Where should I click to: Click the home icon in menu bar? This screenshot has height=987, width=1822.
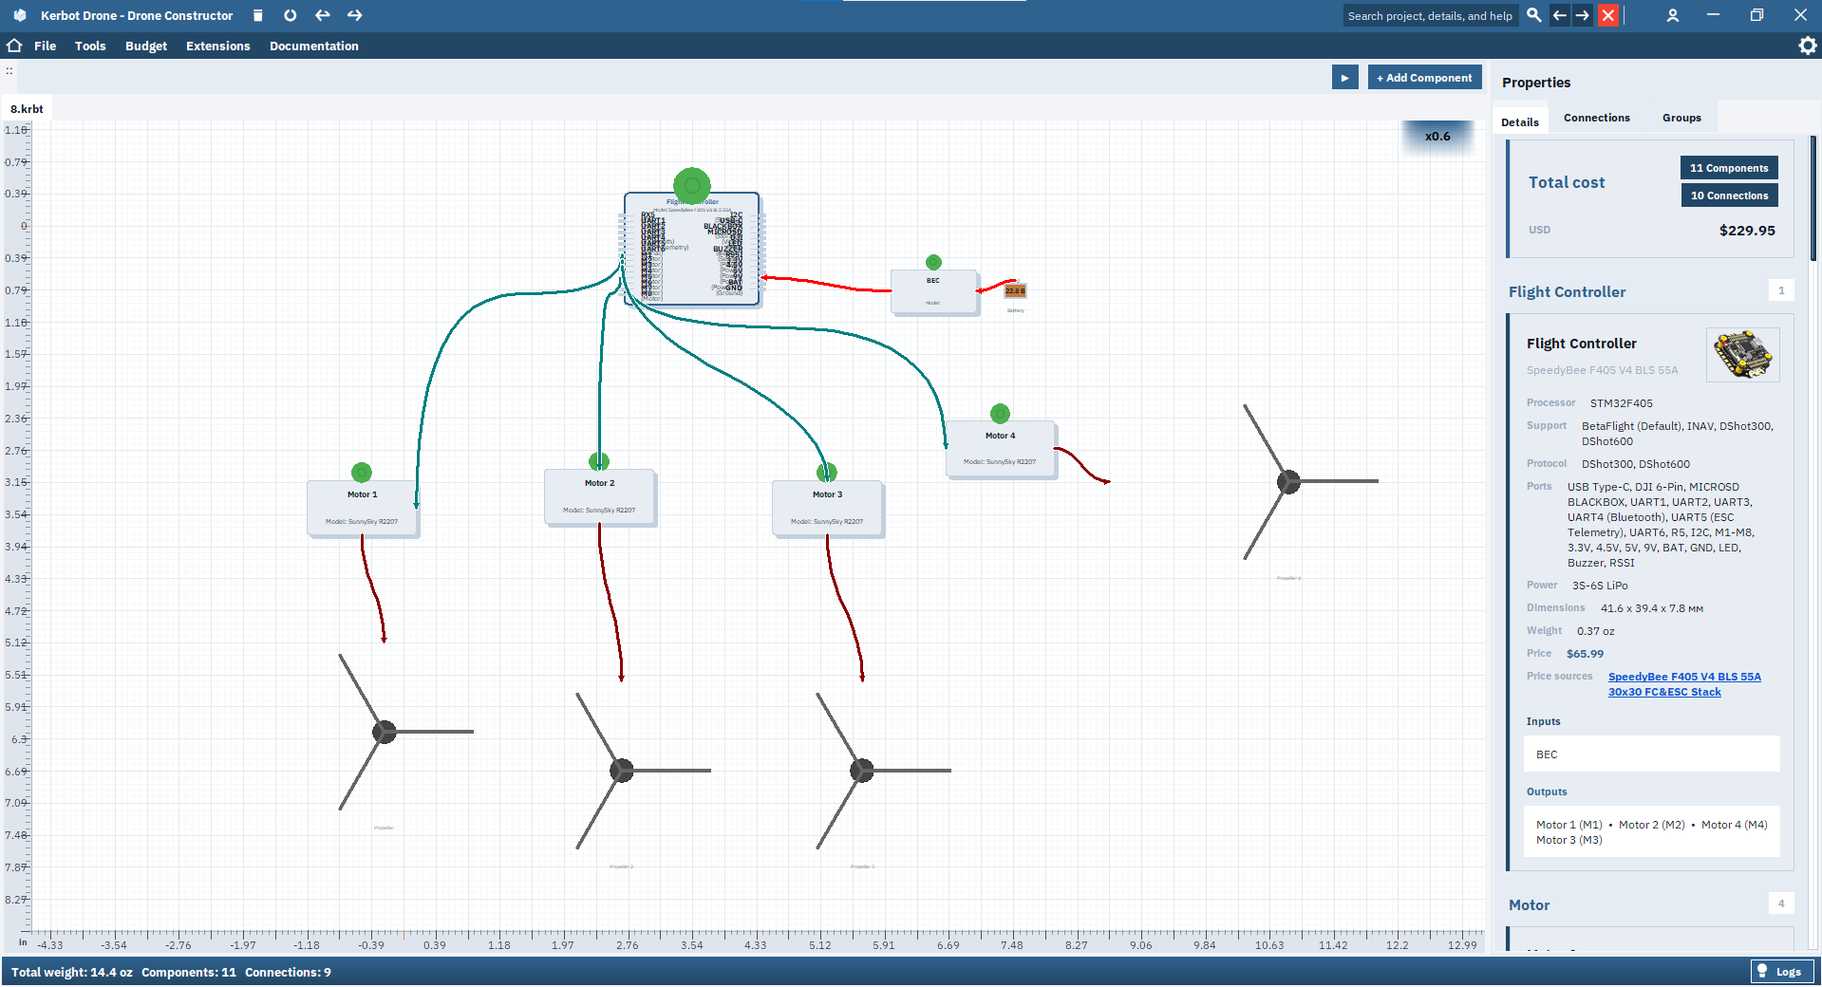[x=14, y=46]
